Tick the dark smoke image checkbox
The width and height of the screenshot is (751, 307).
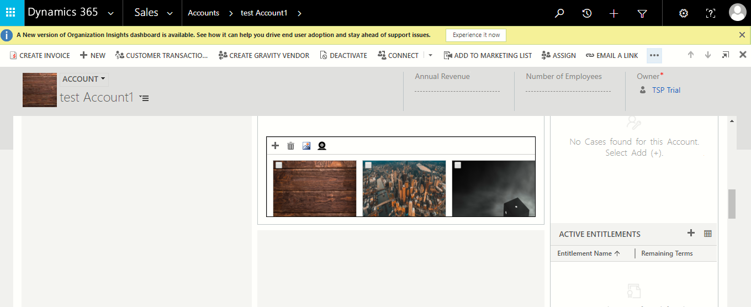[458, 165]
